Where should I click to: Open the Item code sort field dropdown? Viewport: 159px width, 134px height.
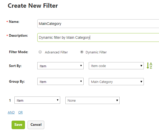[x=116, y=66]
